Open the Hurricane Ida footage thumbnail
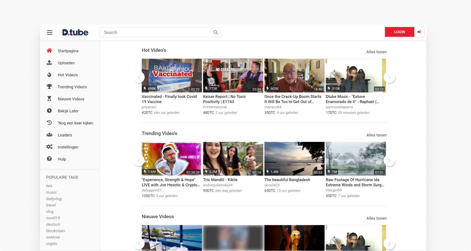 pos(356,159)
